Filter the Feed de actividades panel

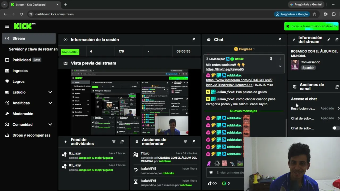click(x=114, y=142)
